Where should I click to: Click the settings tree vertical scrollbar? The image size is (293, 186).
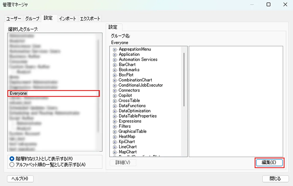tap(184, 79)
